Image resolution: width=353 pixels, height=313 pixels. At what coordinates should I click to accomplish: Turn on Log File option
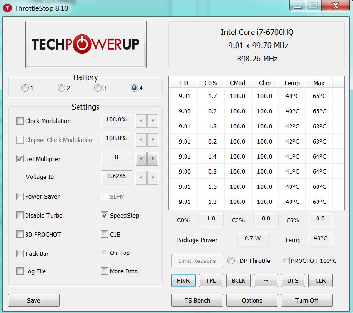[x=19, y=271]
